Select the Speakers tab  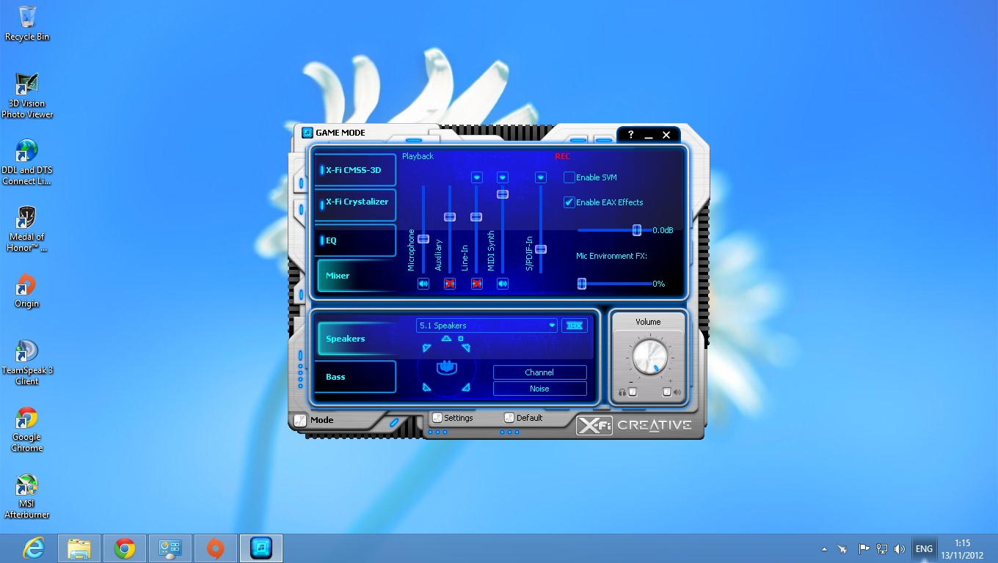point(357,339)
